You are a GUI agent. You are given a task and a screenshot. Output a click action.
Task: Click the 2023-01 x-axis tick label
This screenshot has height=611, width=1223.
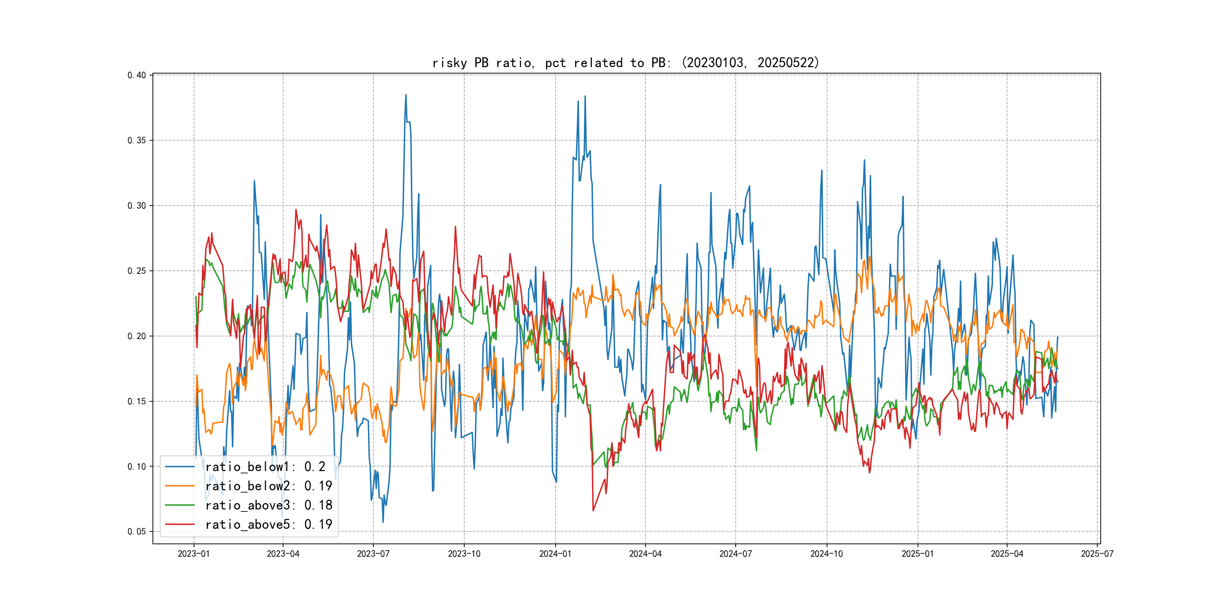click(194, 554)
